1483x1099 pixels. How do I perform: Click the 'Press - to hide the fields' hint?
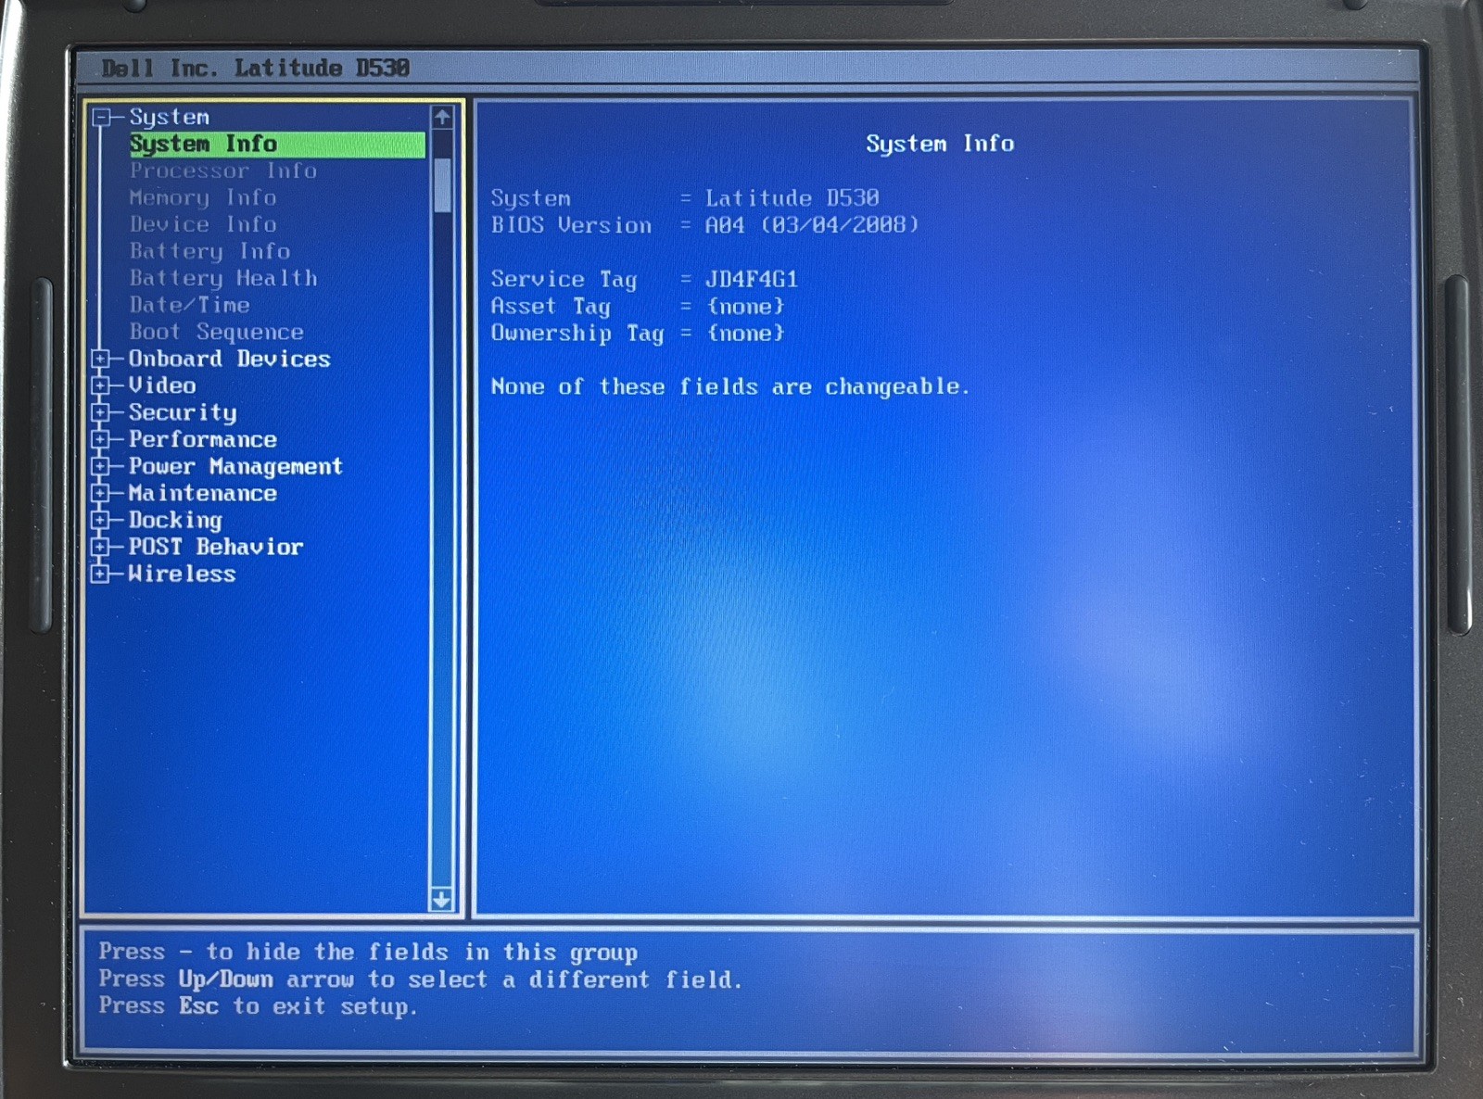coord(368,953)
